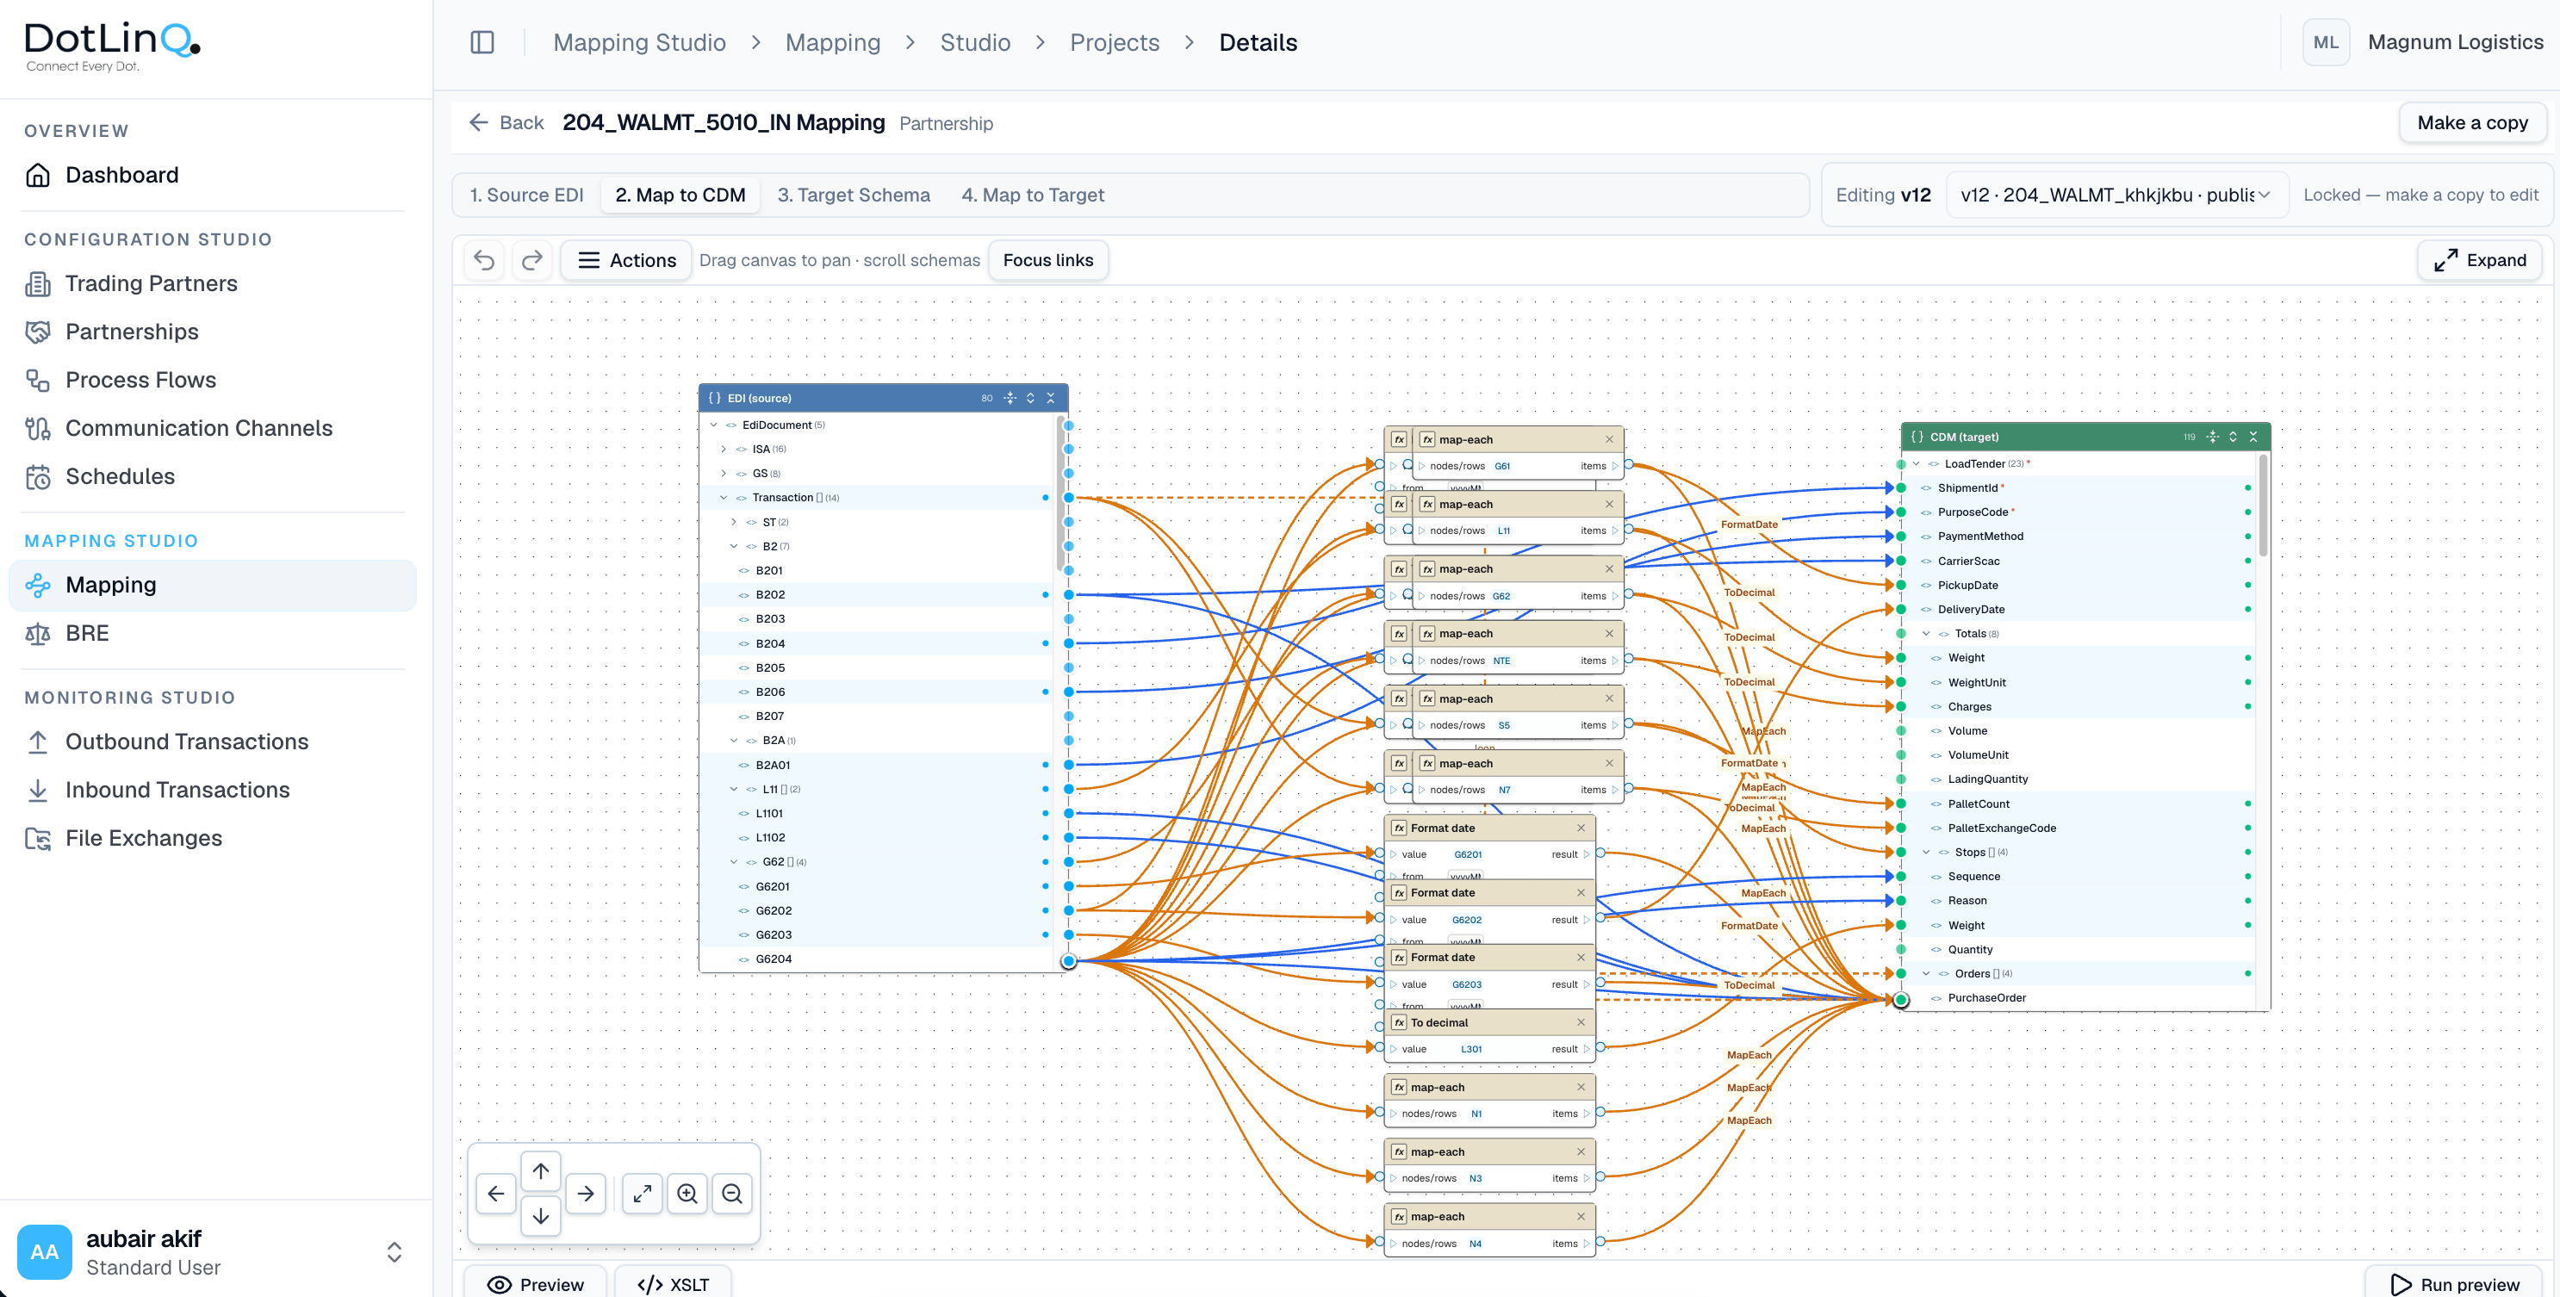The height and width of the screenshot is (1297, 2560).
Task: Open Partnerships in sidebar
Action: tap(213, 332)
